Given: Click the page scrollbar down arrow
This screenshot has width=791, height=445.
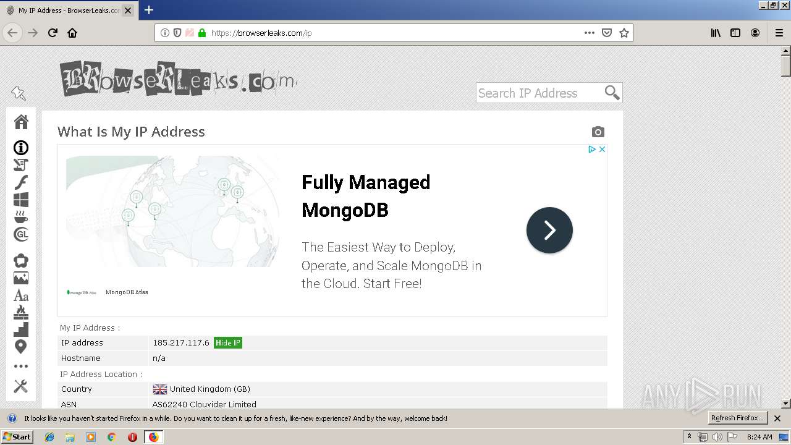Looking at the screenshot, I should click(x=786, y=404).
